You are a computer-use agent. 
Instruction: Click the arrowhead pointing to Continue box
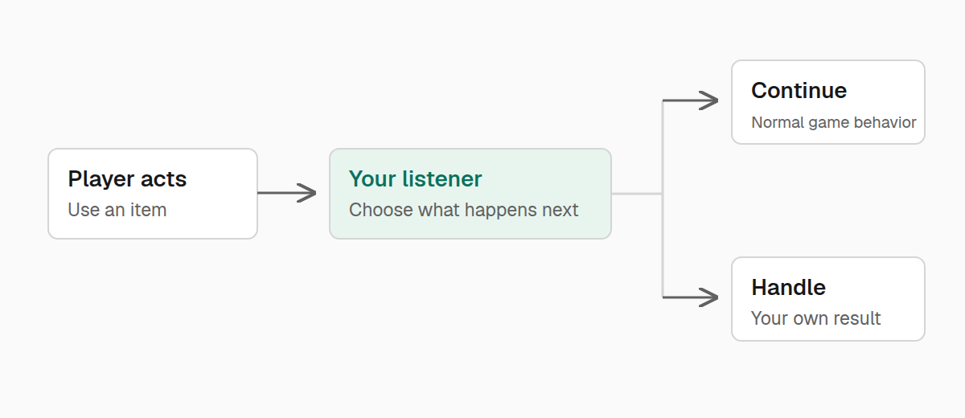click(x=709, y=100)
